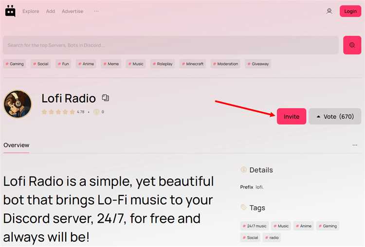Select the Fun tag
The image size is (365, 247).
coord(63,64)
